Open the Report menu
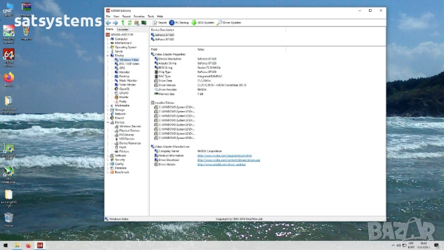 pyautogui.click(x=126, y=17)
